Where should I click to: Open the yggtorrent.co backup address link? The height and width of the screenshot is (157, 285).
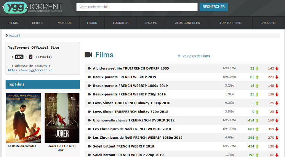coord(30,70)
